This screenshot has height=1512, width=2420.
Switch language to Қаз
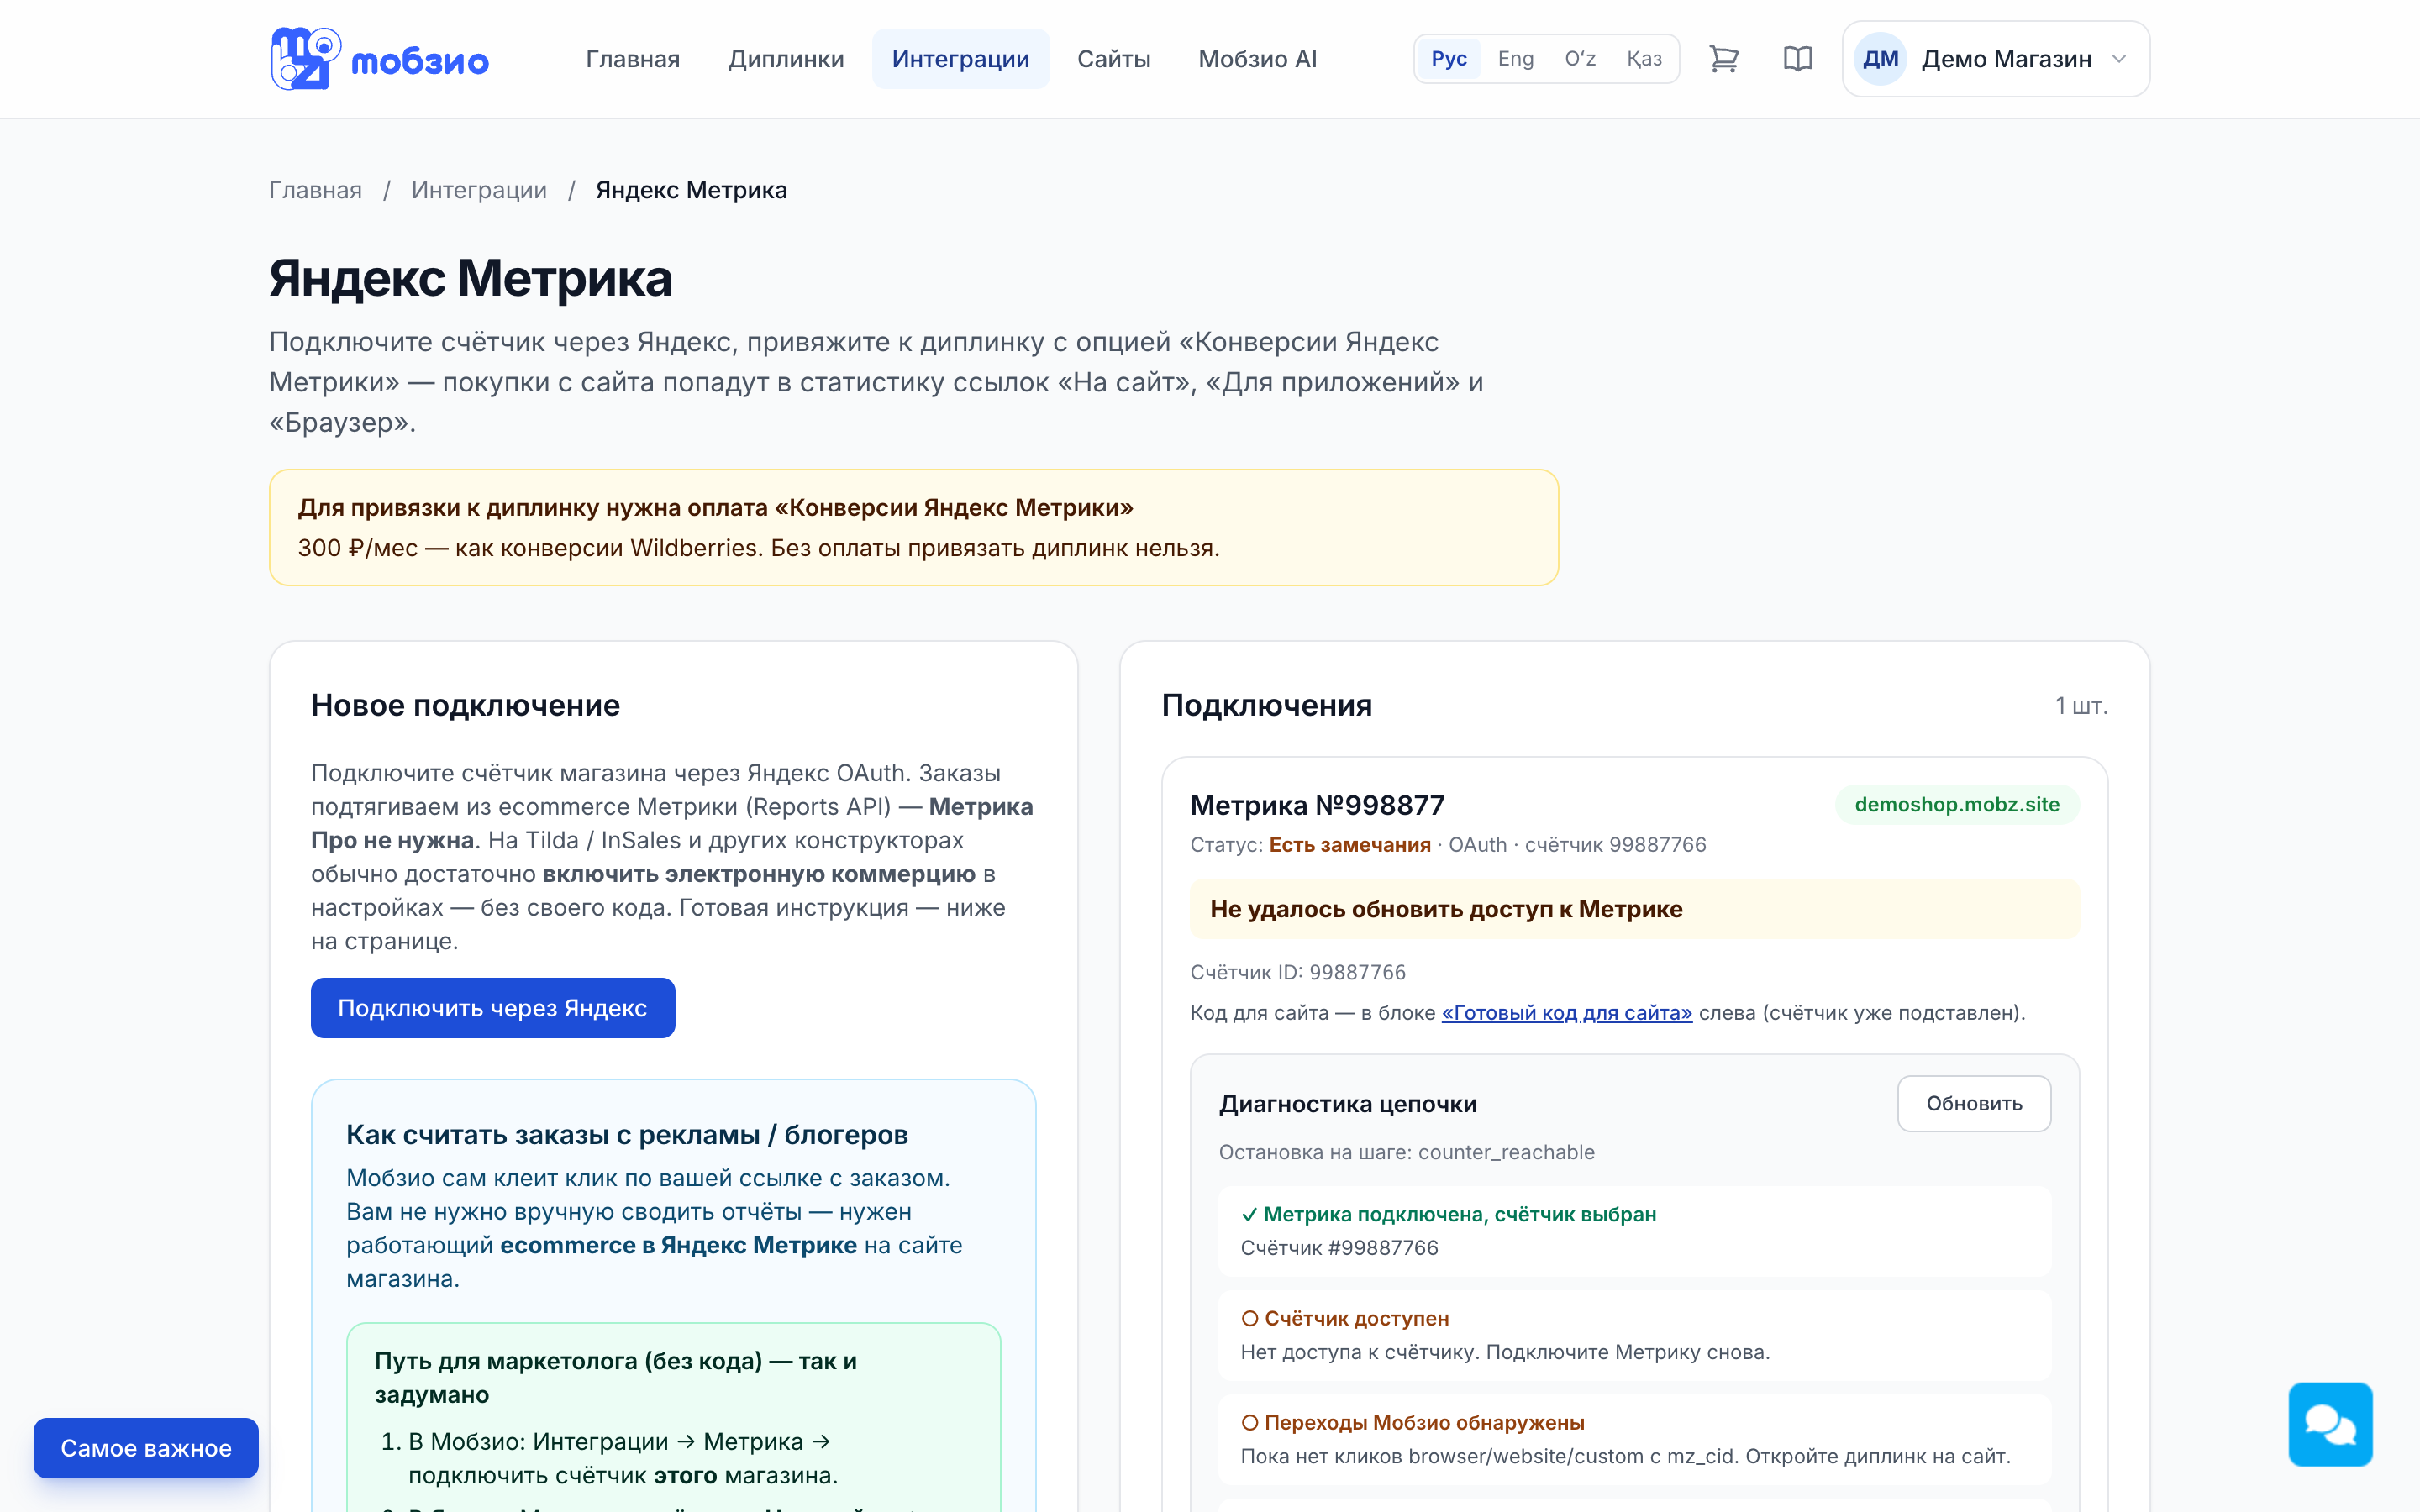[x=1644, y=59]
